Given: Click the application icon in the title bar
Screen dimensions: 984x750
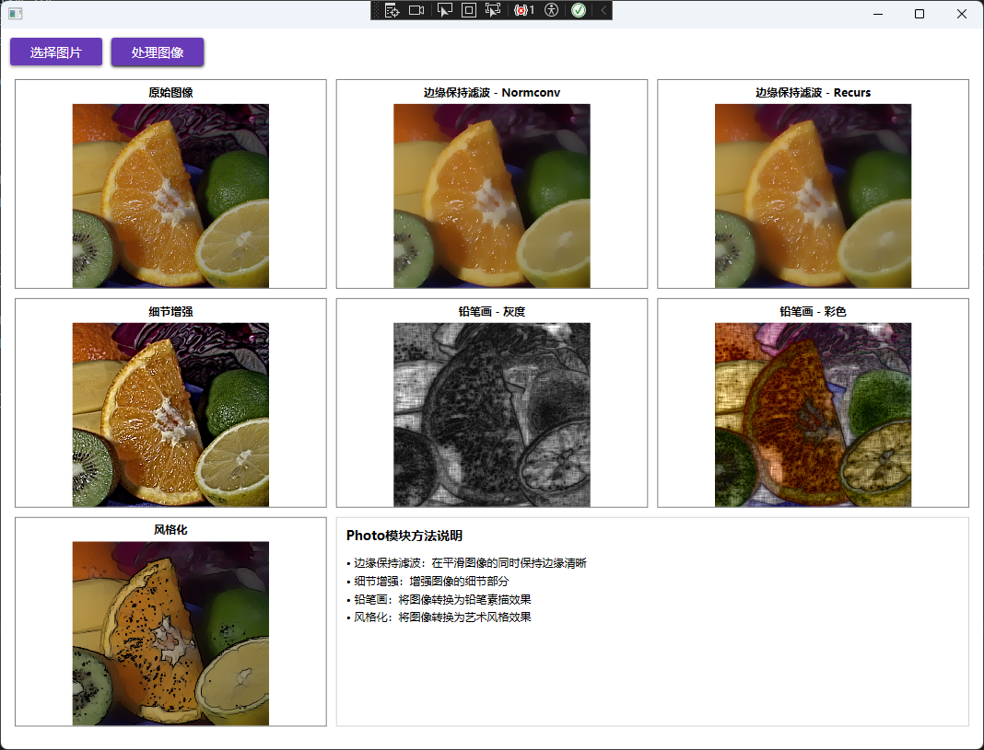Looking at the screenshot, I should (x=15, y=13).
